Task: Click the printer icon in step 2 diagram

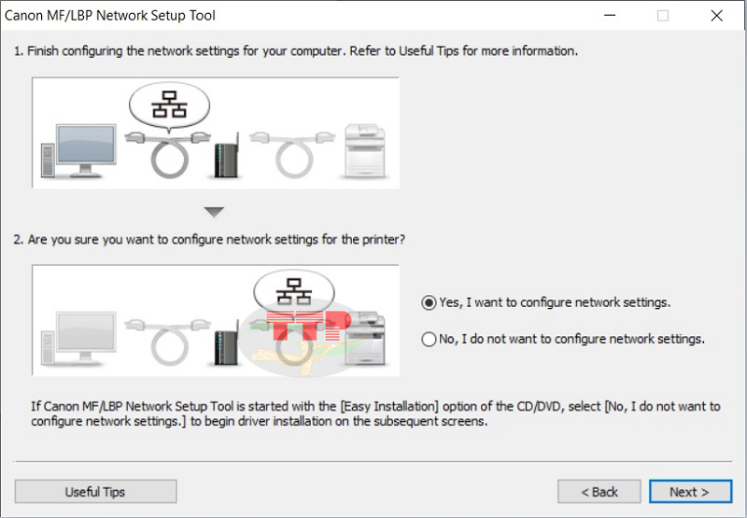Action: [365, 338]
